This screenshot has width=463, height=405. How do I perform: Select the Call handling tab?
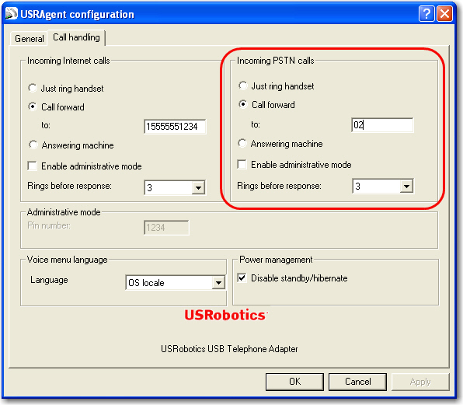[76, 37]
